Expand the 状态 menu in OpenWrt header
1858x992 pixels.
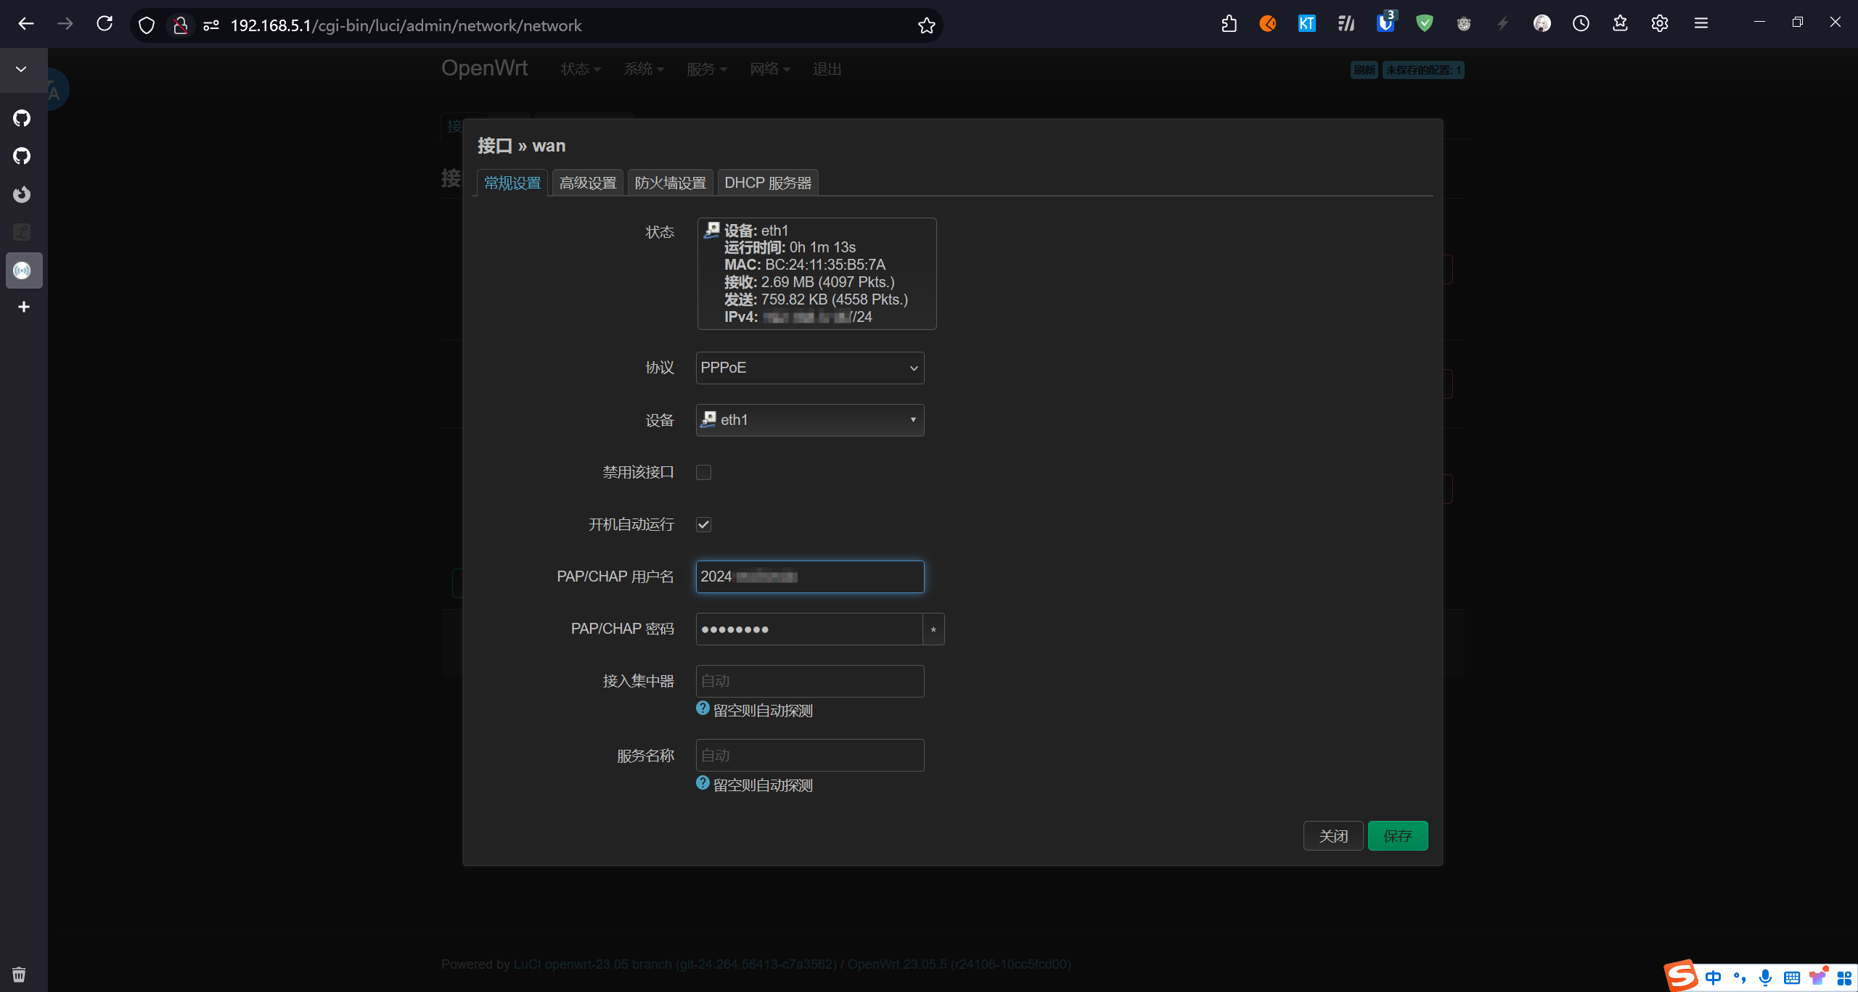pos(581,69)
